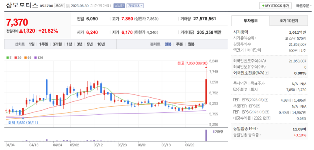Image resolution: width=314 pixels, height=150 pixels.
Task: Click the 최저 5,620 (04/11) chart marker
Action: click(23, 122)
